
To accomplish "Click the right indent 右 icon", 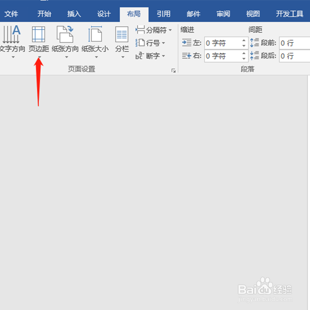I will click(x=187, y=56).
